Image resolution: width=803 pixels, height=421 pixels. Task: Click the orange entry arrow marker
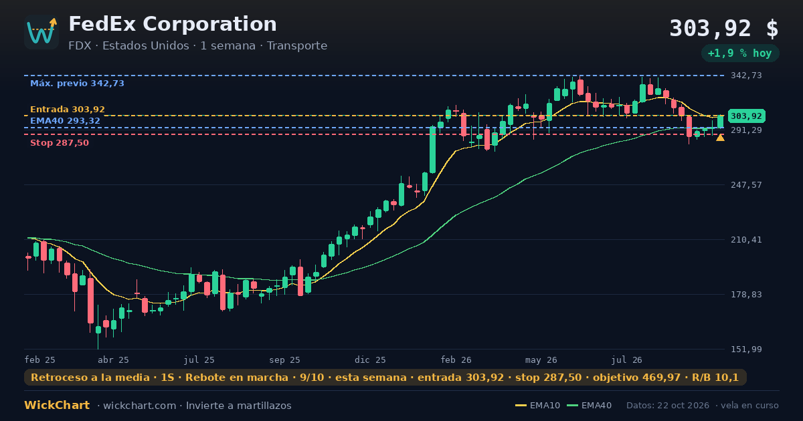pos(720,138)
